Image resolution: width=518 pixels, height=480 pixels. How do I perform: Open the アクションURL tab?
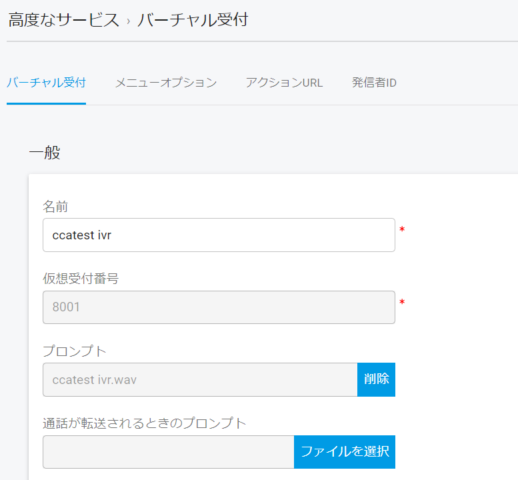click(284, 83)
